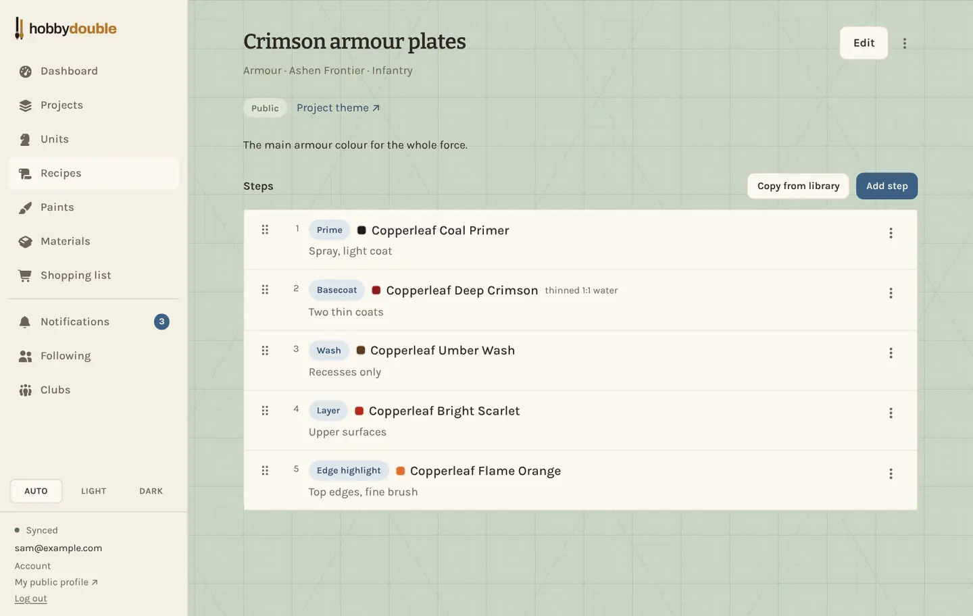This screenshot has height=616, width=973.
Task: Click drag handle on Bright Scarlet step
Action: (265, 411)
